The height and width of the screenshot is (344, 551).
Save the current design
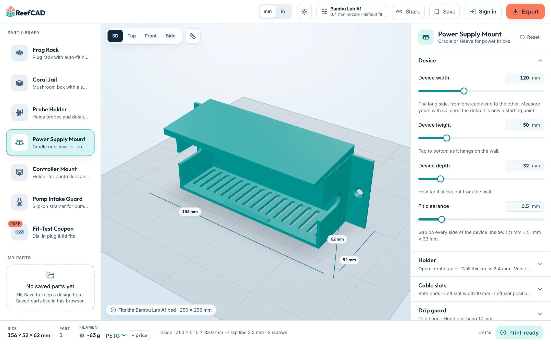[445, 11]
